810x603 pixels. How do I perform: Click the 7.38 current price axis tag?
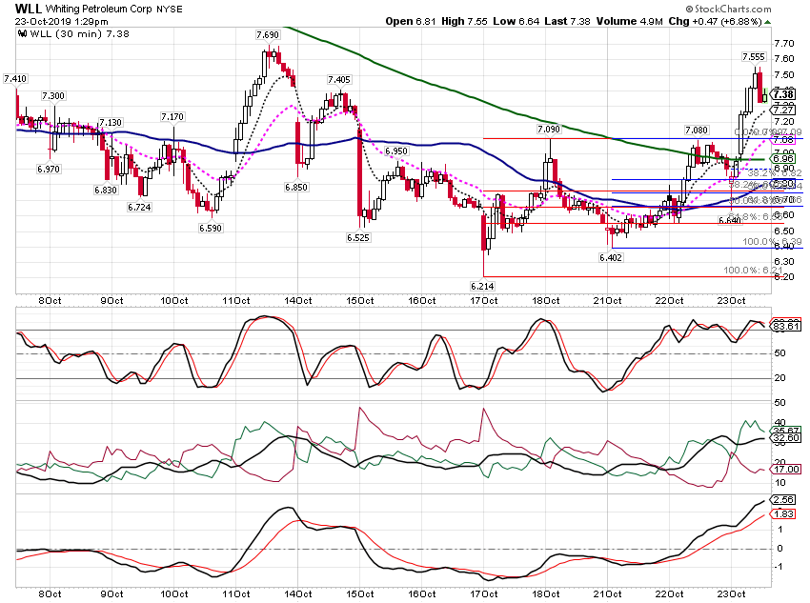coord(782,94)
